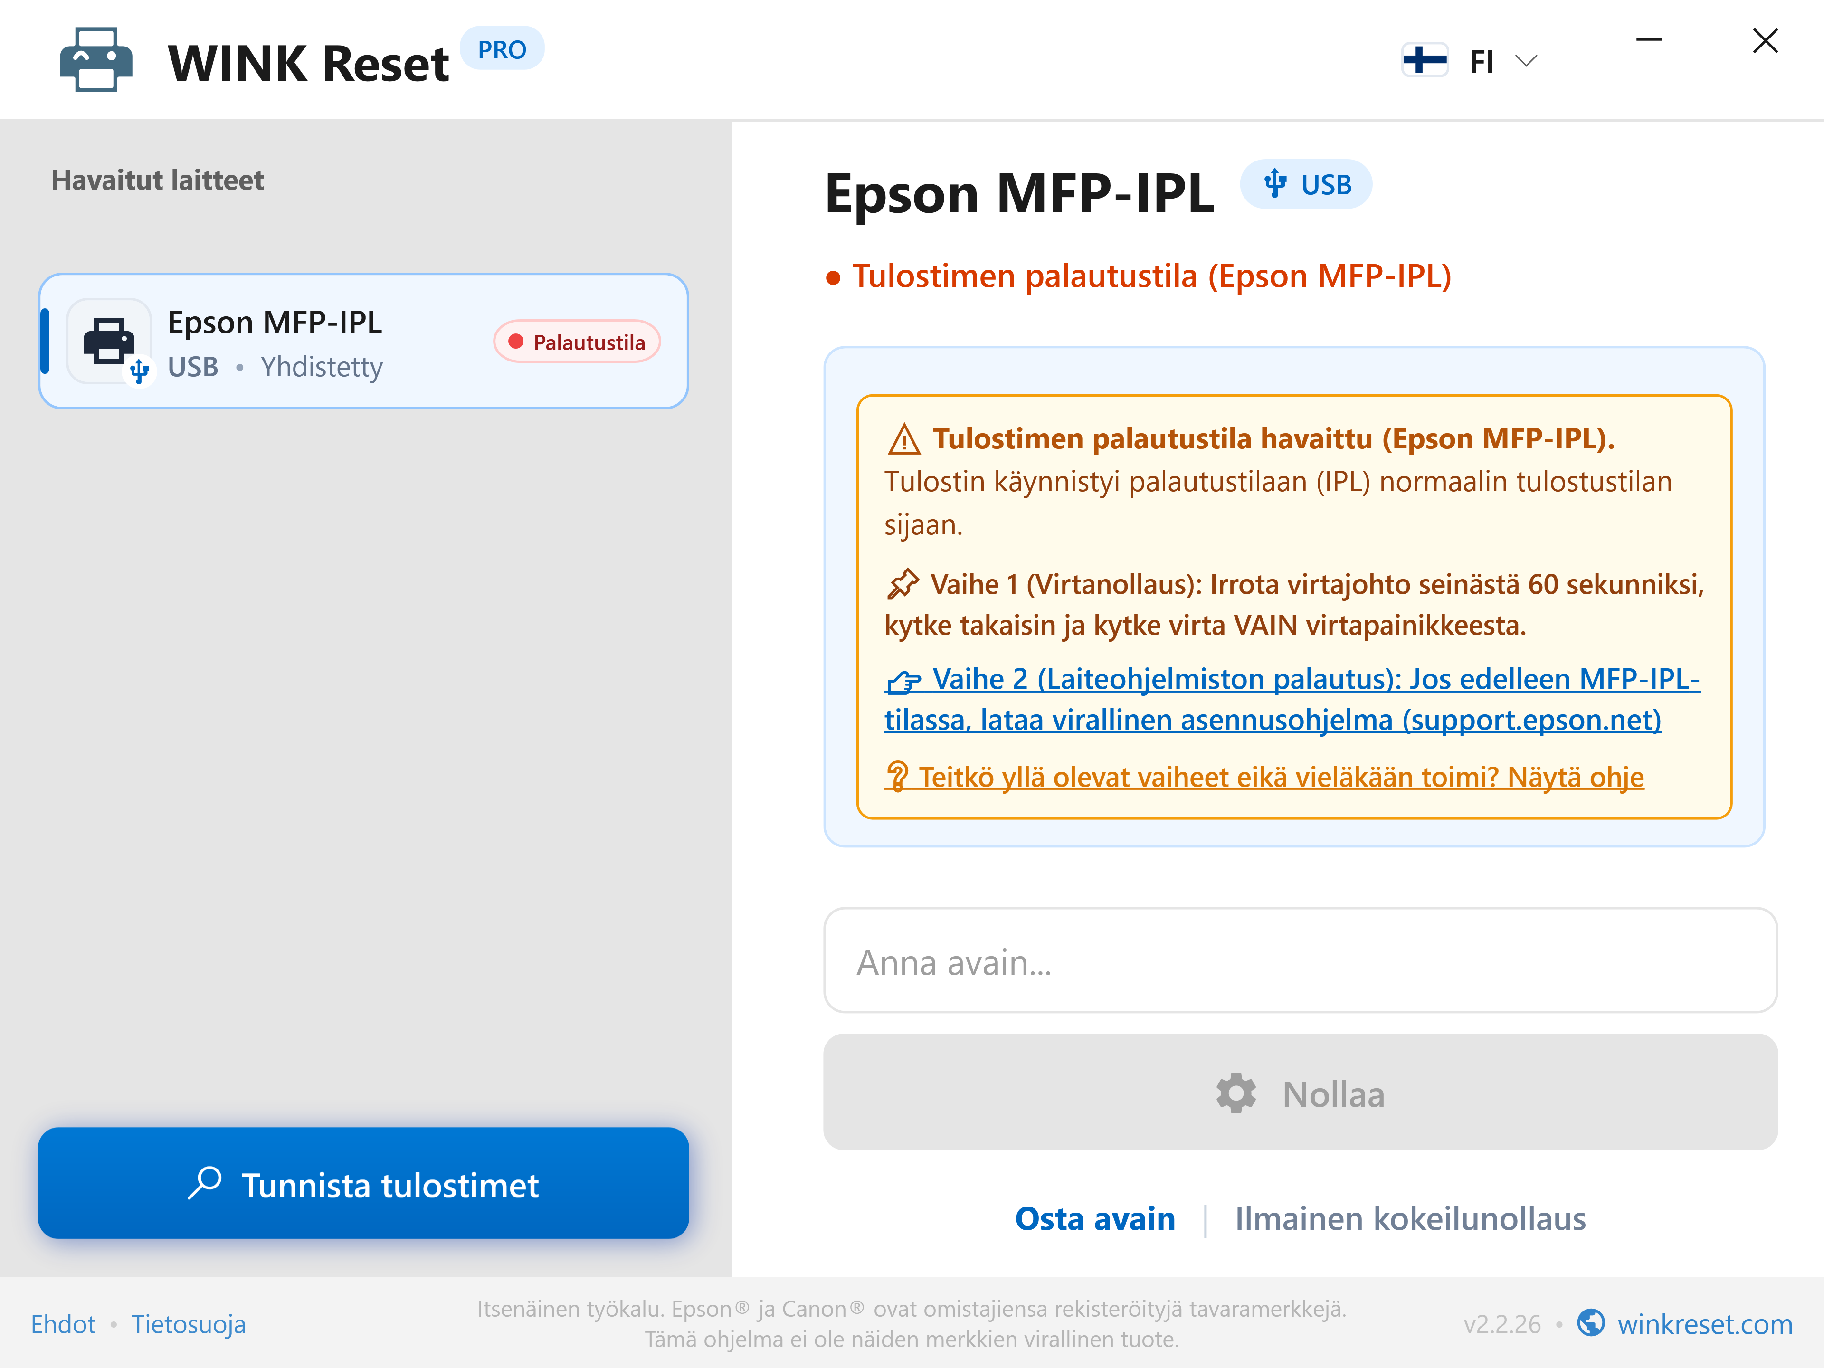The height and width of the screenshot is (1368, 1824).
Task: Click the question mark icon before Teitkö yllä
Action: point(897,777)
